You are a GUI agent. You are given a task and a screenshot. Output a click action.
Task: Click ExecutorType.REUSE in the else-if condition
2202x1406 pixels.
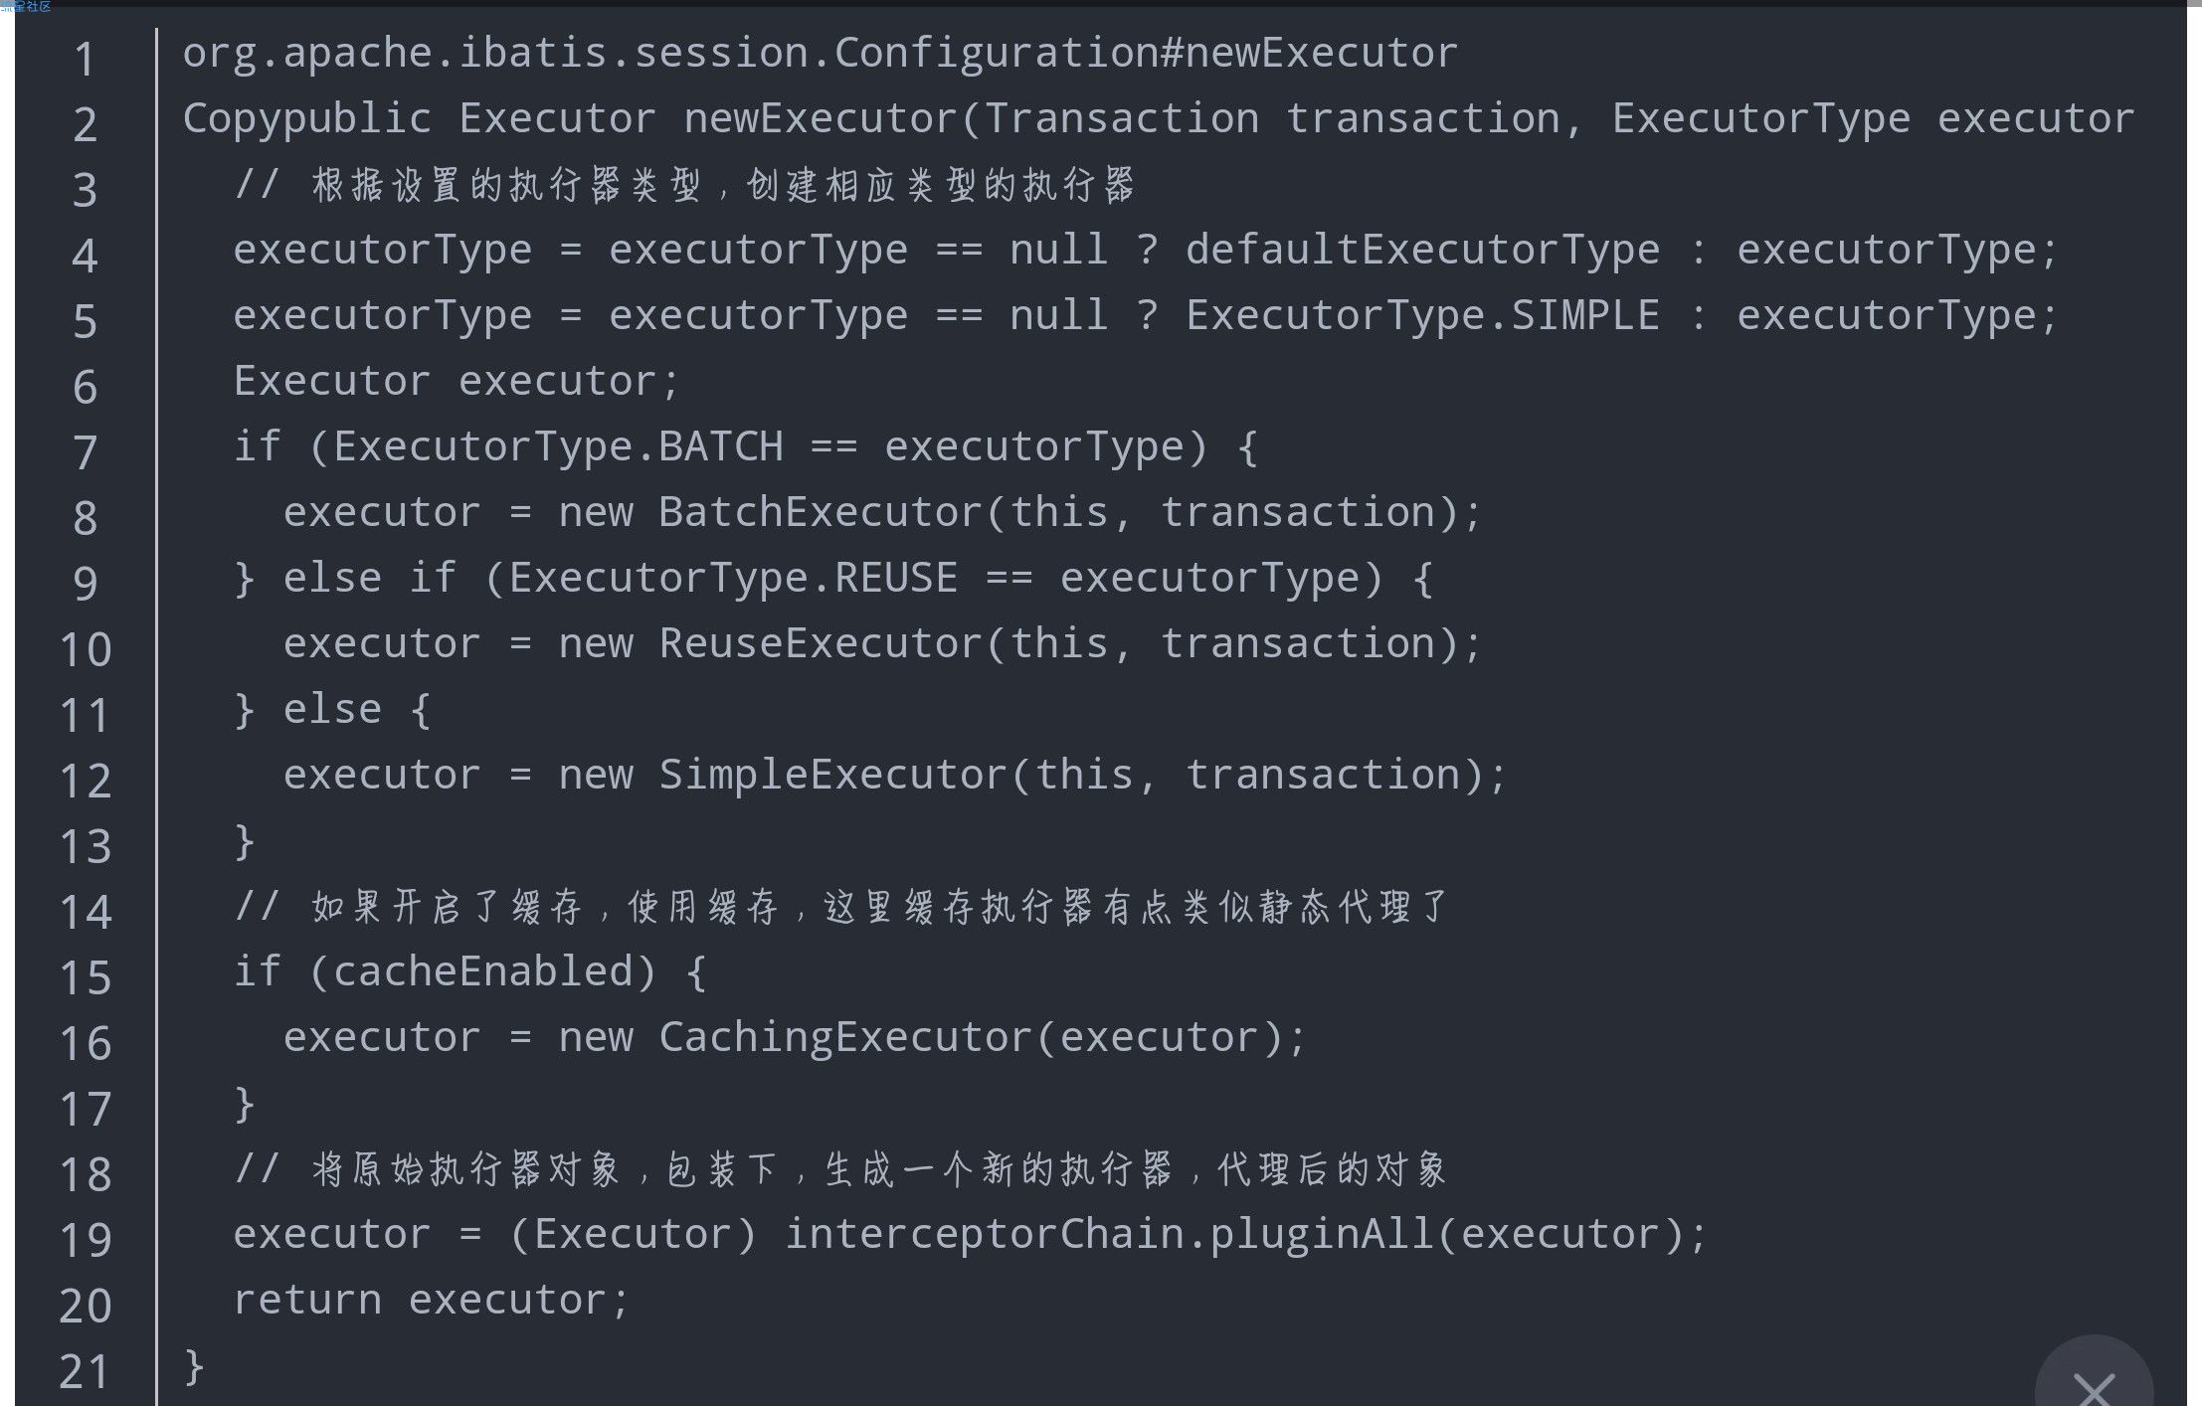tap(734, 578)
